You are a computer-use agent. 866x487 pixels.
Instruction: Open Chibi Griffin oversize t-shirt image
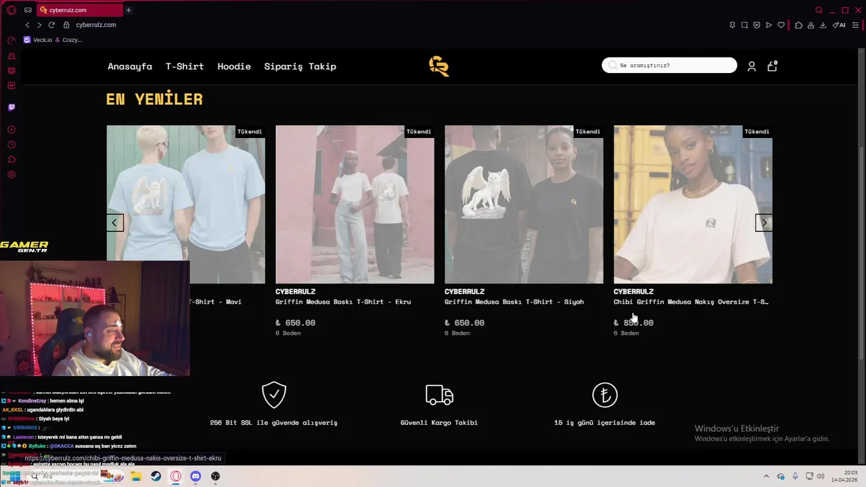[x=693, y=204]
